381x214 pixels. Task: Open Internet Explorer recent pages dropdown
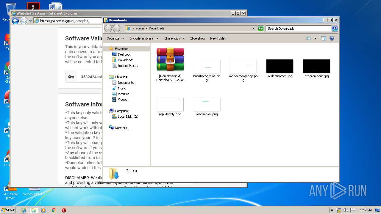coord(30,21)
